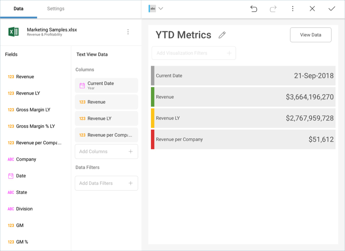Switch to the Settings tab
The width and height of the screenshot is (345, 251).
point(56,8)
